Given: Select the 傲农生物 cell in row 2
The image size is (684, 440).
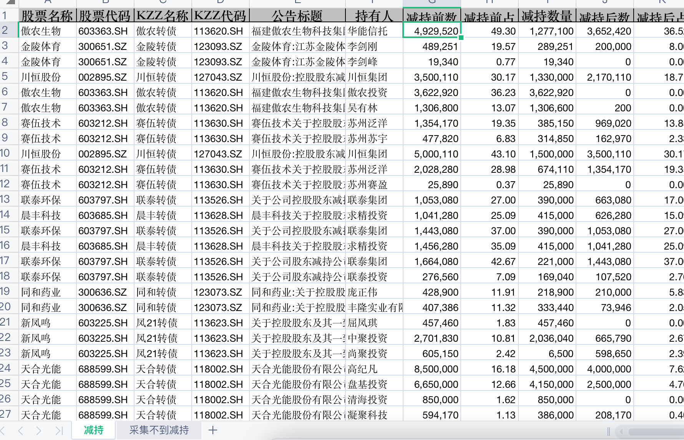Looking at the screenshot, I should 47,31.
